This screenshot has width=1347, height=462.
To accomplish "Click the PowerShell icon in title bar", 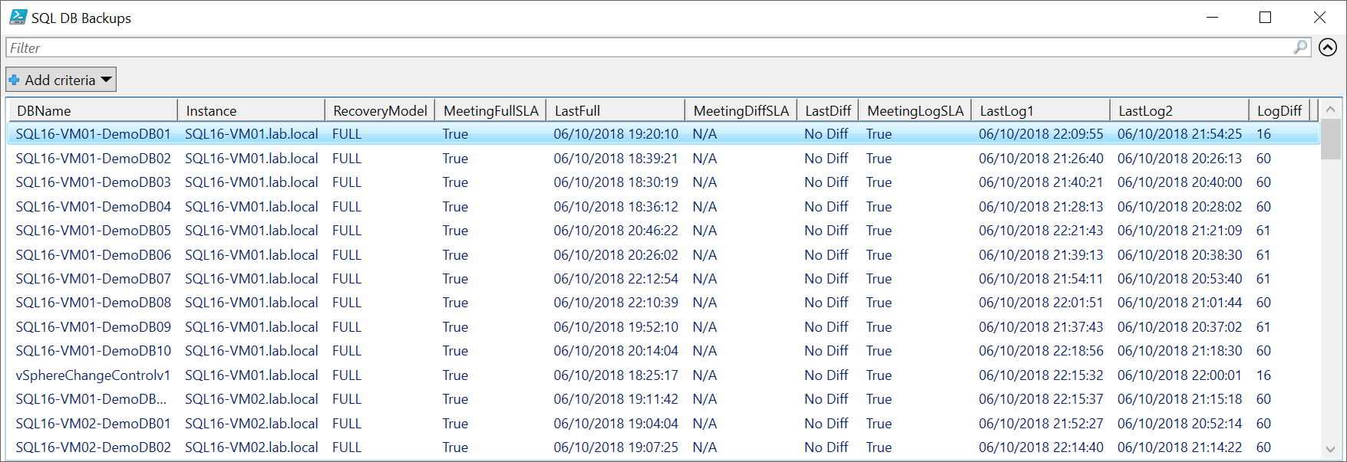I will [18, 17].
